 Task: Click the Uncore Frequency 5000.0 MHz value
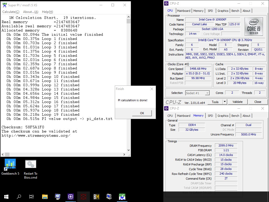pos(249,134)
